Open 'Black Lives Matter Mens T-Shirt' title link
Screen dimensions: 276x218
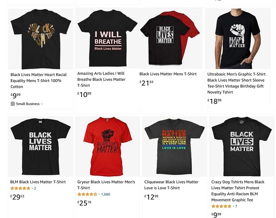[168, 74]
